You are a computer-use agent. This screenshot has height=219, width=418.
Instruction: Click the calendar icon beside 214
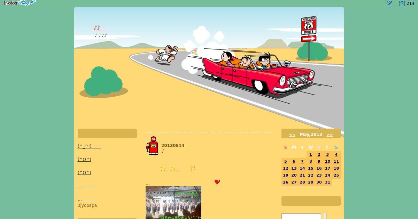tap(402, 3)
